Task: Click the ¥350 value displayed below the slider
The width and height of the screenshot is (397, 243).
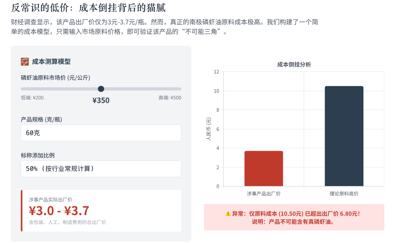Action: tap(101, 99)
